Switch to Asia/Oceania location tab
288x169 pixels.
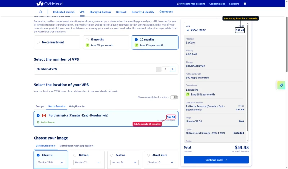[x=77, y=106]
